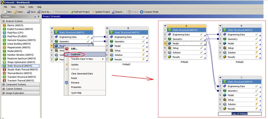This screenshot has height=119, width=268.
Task: Choose Edit... in the context menu
Action: 85,49
